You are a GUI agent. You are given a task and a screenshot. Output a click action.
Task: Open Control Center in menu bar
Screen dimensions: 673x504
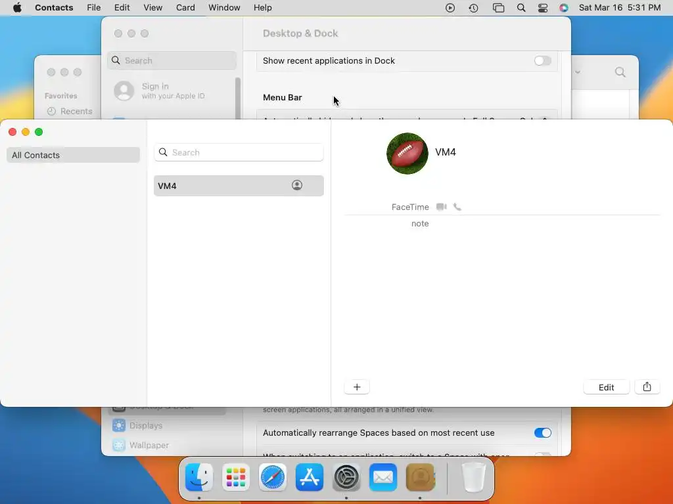(x=543, y=8)
